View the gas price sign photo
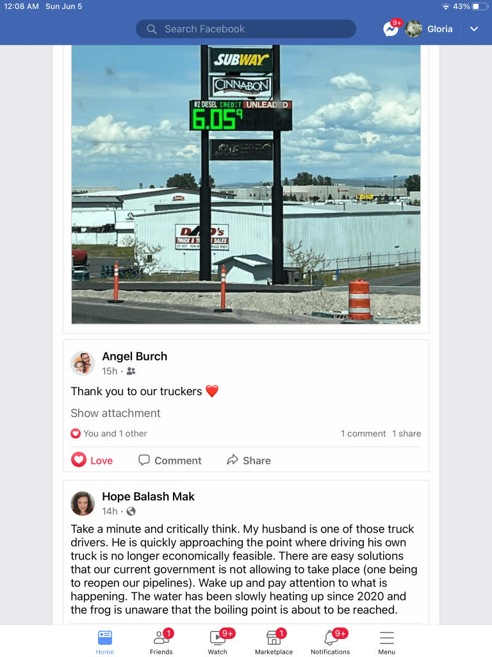 pos(246,184)
